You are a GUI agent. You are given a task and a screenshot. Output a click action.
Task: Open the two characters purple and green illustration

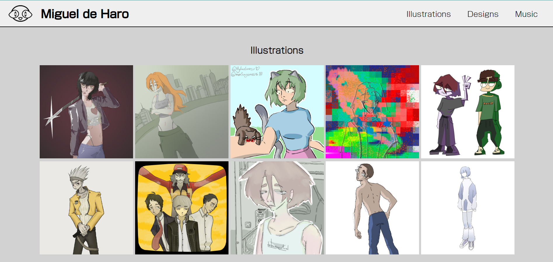(x=467, y=112)
